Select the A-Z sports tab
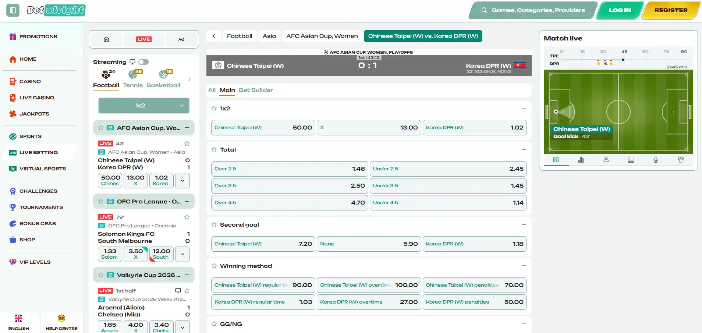Viewport: 702px width, 333px height. [x=181, y=39]
